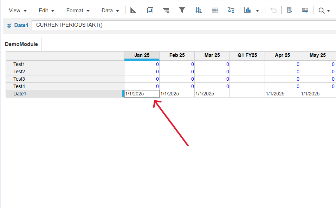Select the Sort icon on the toolbar
This screenshot has width=336, height=208.
pyautogui.click(x=198, y=10)
